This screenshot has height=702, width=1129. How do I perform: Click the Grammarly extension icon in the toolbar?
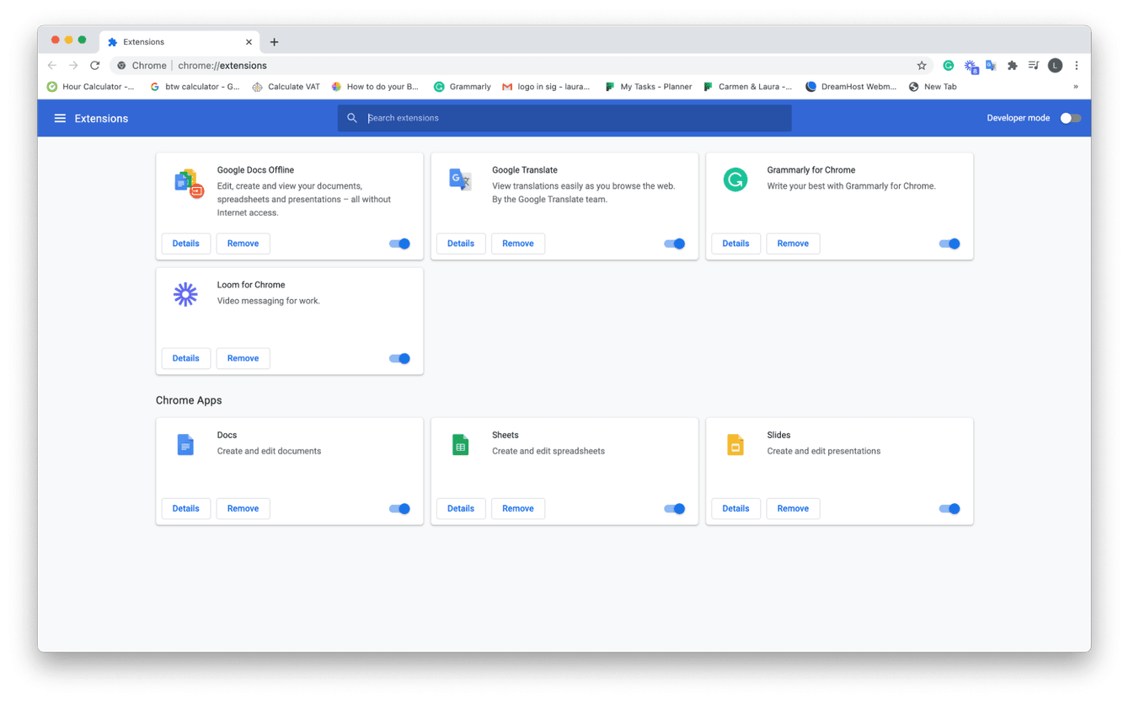[x=948, y=65]
